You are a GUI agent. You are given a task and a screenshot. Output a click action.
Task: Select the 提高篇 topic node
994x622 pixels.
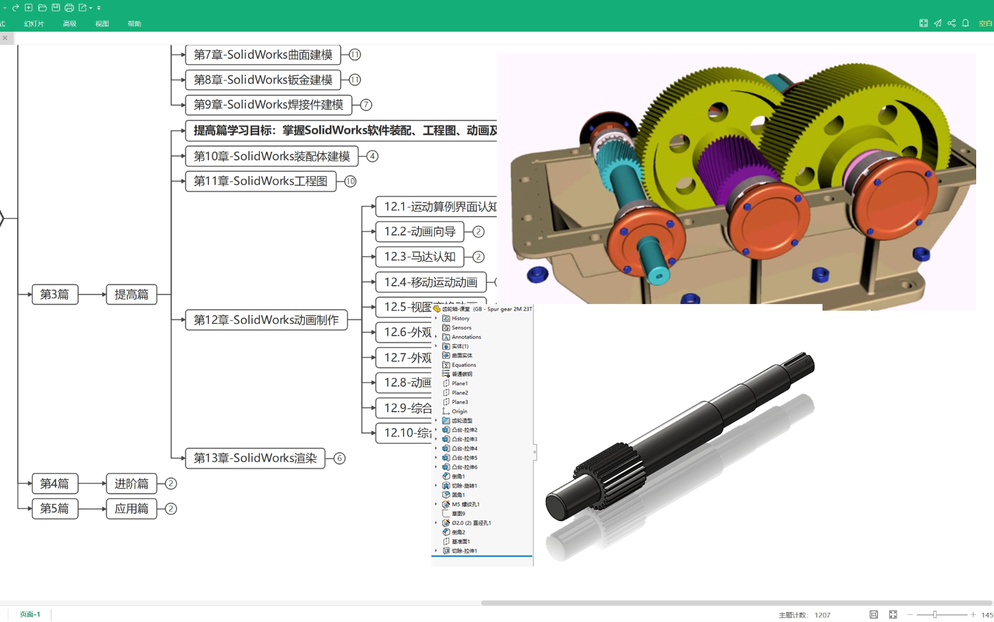click(132, 294)
